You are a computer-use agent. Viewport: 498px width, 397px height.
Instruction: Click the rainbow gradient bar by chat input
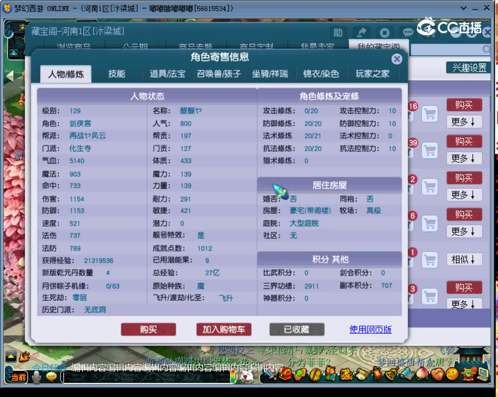tap(233, 377)
